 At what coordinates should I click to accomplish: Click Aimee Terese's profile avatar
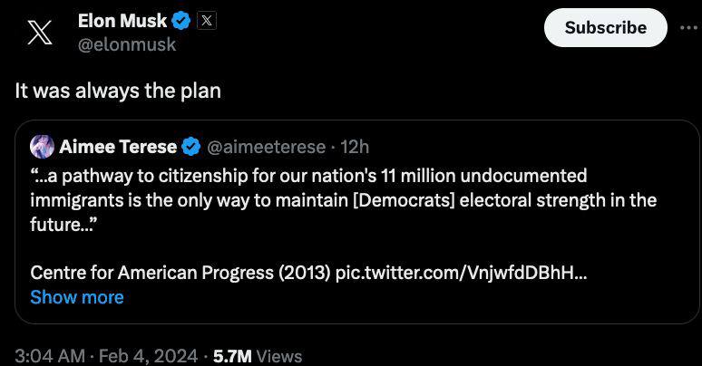pos(42,146)
